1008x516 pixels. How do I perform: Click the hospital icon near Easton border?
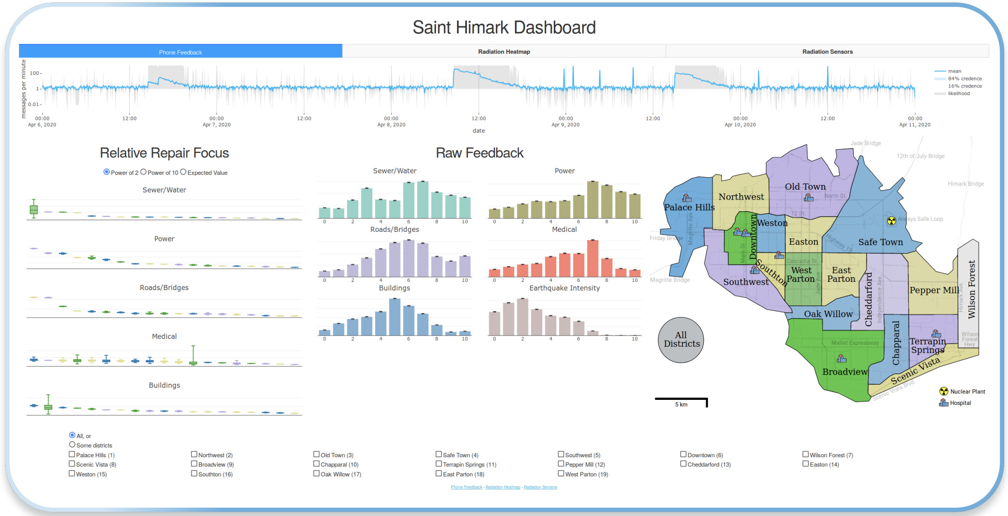tap(779, 255)
